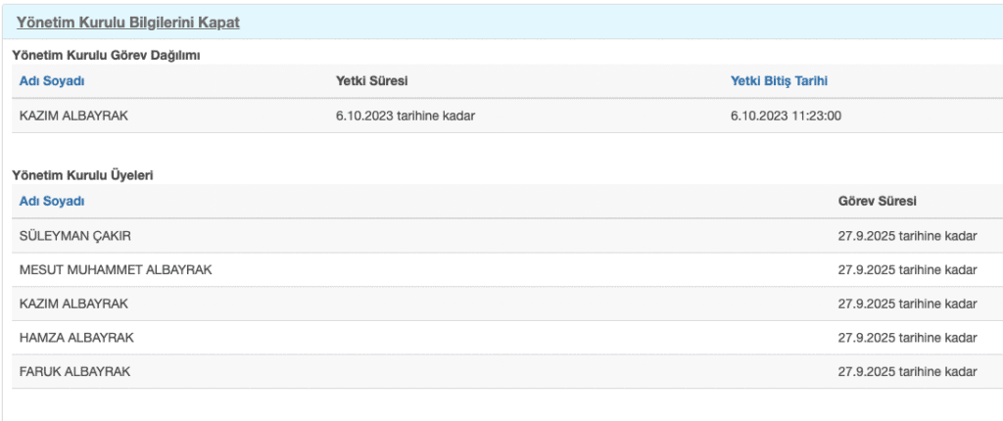Viewport: 1003px width, 421px height.
Task: Click the term date for SÜLEYMAN ÇAKIR
Action: tap(908, 236)
